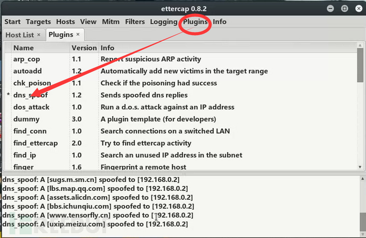Open the Mitm menu
The height and width of the screenshot is (238, 366).
tap(111, 22)
